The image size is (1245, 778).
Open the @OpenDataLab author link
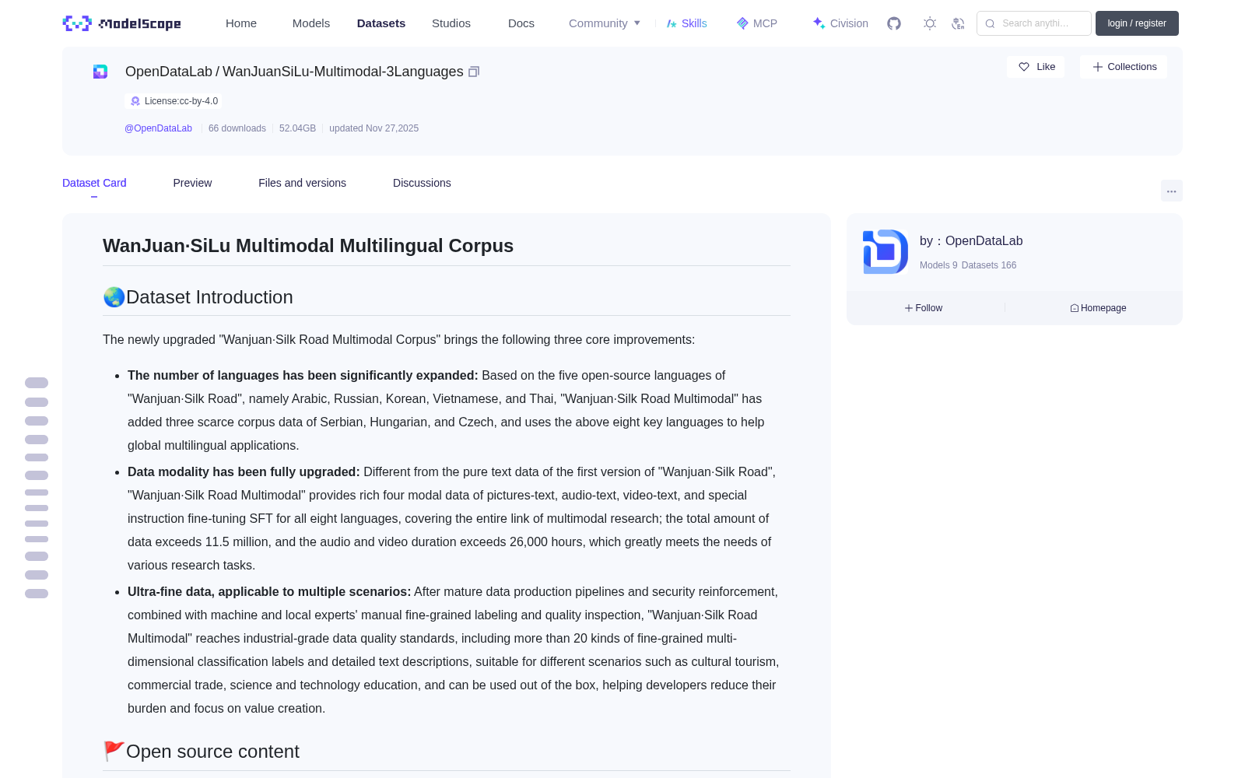coord(158,128)
